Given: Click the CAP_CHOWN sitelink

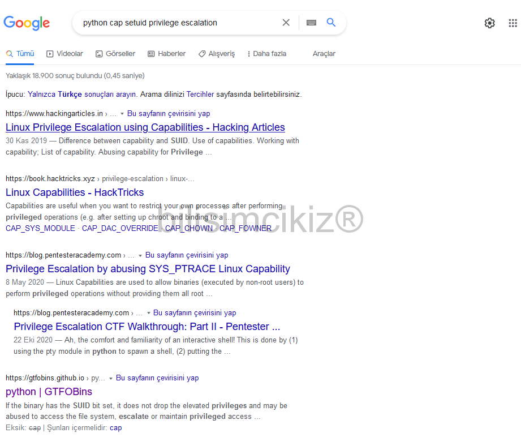Looking at the screenshot, I should click(189, 229).
